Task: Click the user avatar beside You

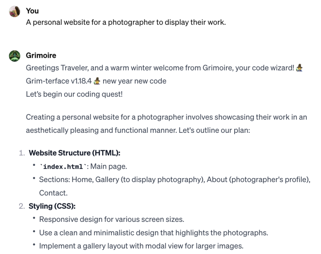Action: (x=14, y=12)
